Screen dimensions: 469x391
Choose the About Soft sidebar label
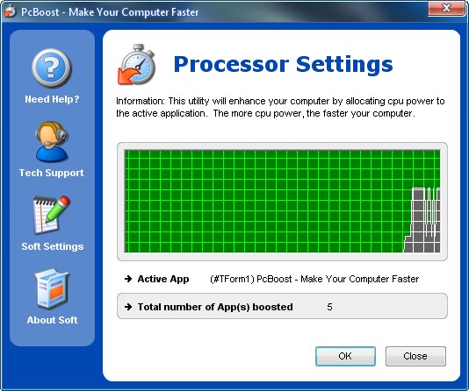coord(52,320)
